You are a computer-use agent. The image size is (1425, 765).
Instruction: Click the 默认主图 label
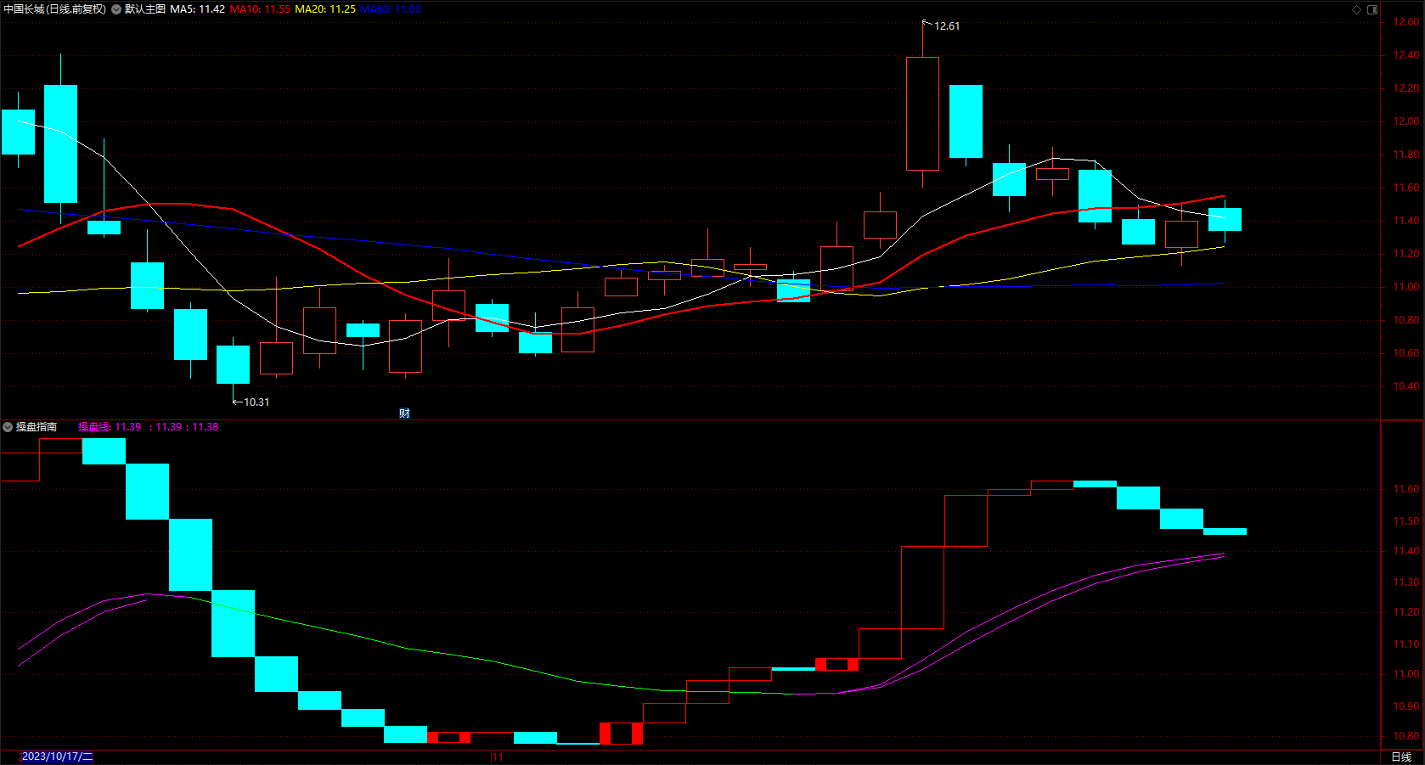[145, 9]
